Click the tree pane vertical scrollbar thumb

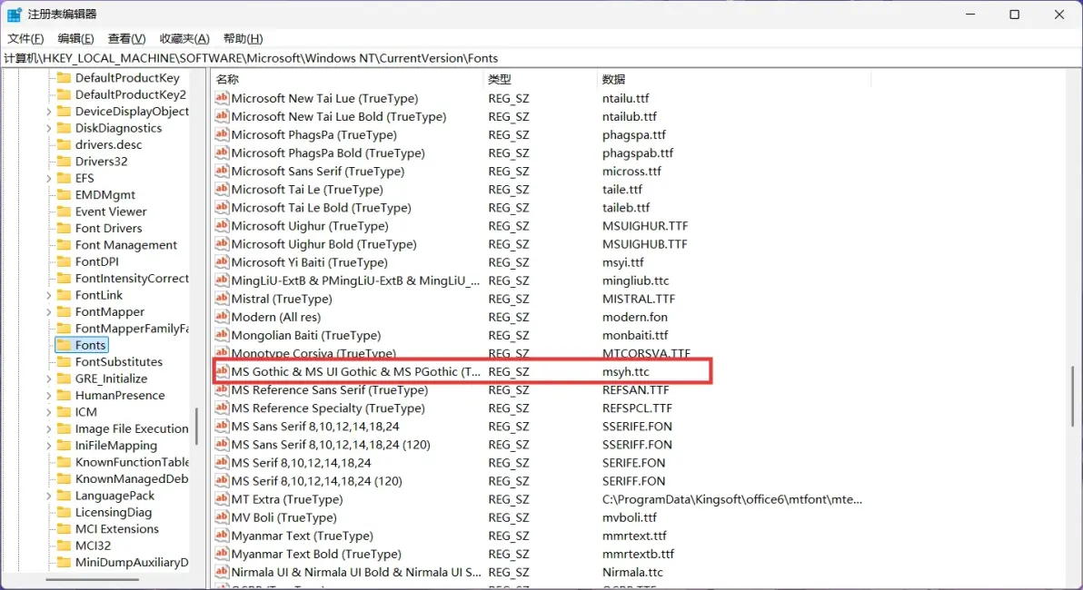tap(197, 426)
